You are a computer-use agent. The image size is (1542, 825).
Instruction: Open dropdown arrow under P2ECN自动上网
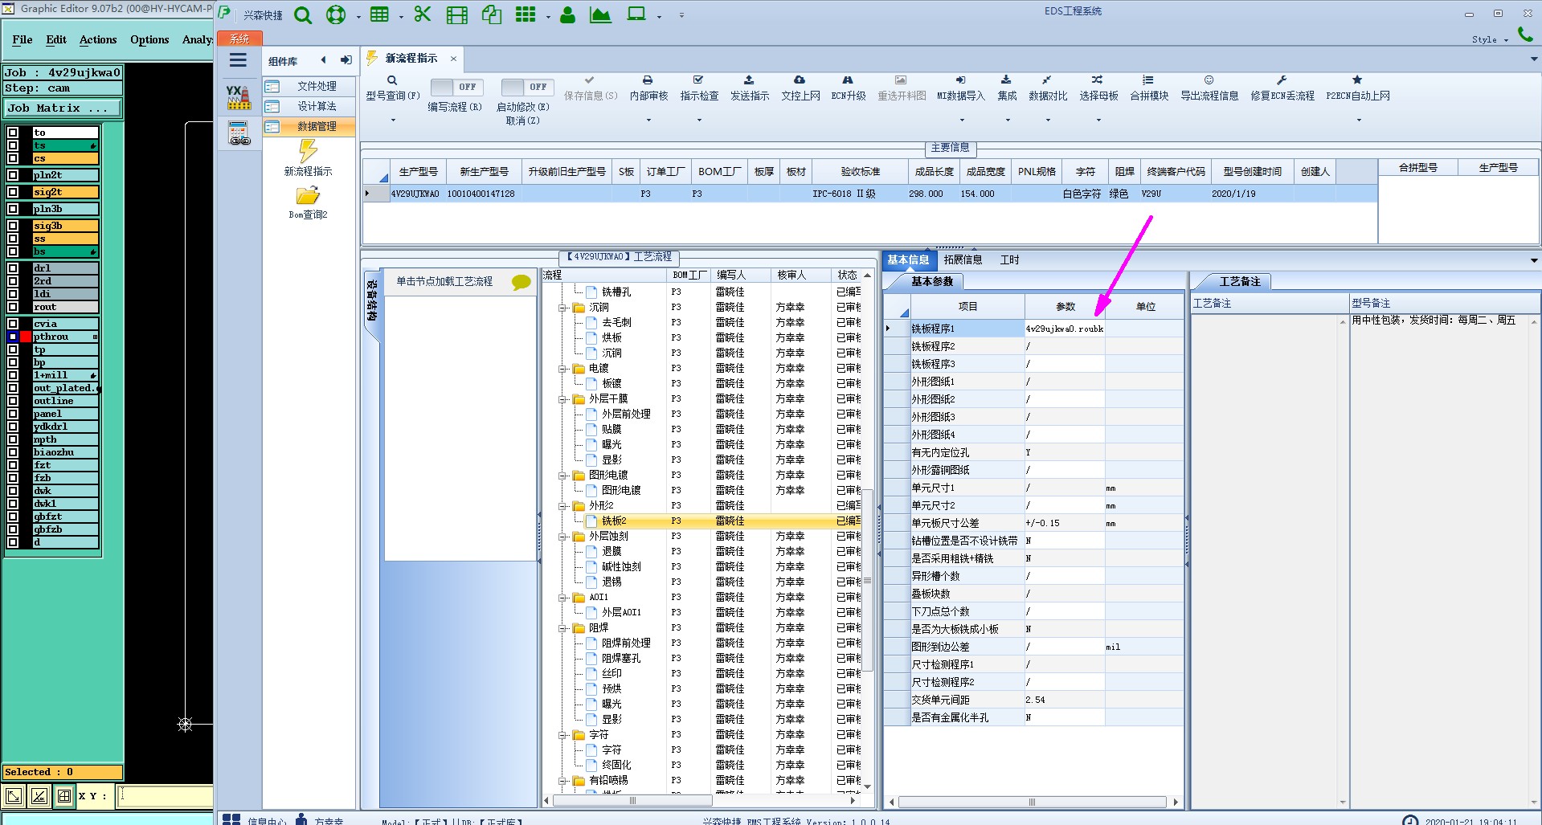(1359, 120)
